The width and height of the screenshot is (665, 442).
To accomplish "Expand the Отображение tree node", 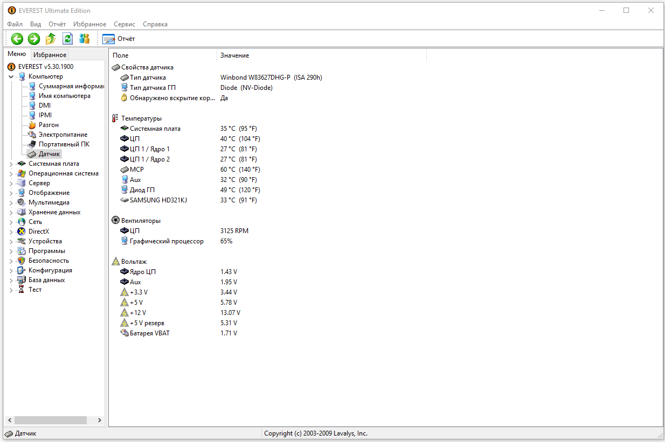I will [11, 193].
